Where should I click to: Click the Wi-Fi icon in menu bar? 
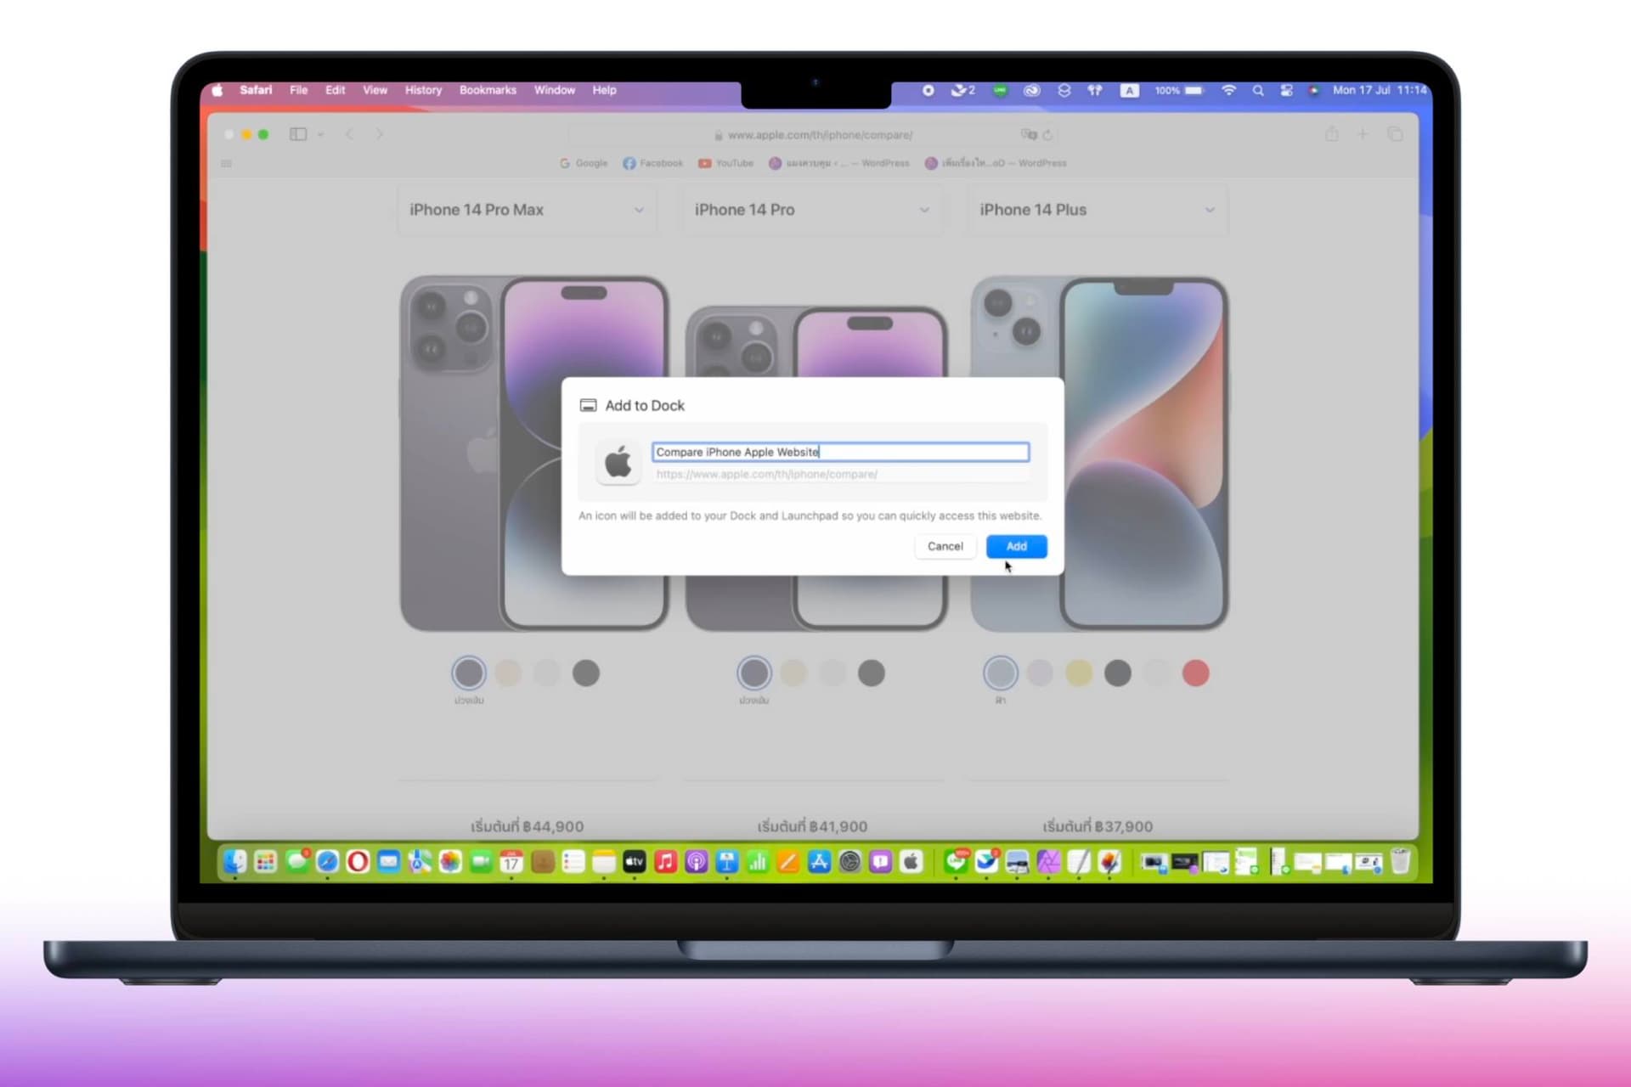(1228, 90)
